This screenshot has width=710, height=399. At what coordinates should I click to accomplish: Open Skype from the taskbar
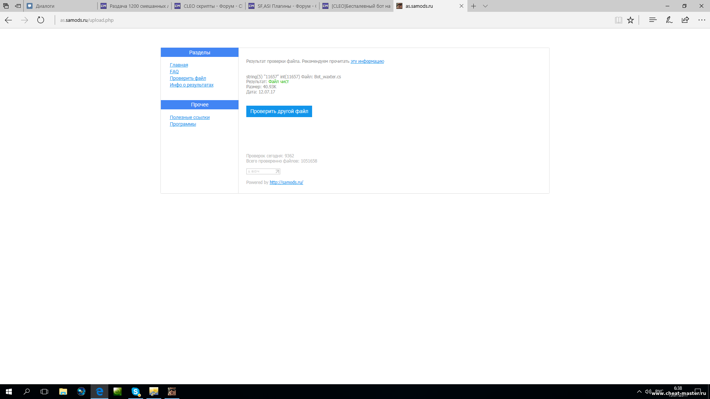[136, 392]
